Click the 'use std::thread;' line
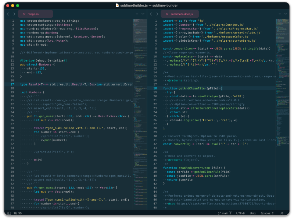The height and width of the screenshot is (221, 294). tap(34, 45)
